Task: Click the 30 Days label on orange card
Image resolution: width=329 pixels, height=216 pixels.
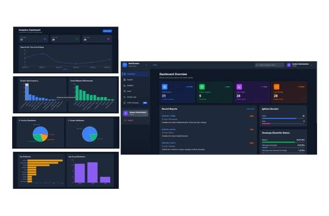Action: point(301,87)
